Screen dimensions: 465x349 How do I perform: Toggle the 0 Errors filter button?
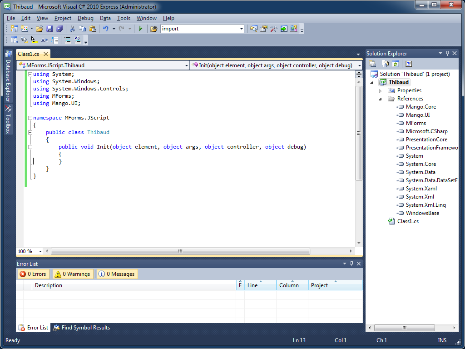point(33,274)
